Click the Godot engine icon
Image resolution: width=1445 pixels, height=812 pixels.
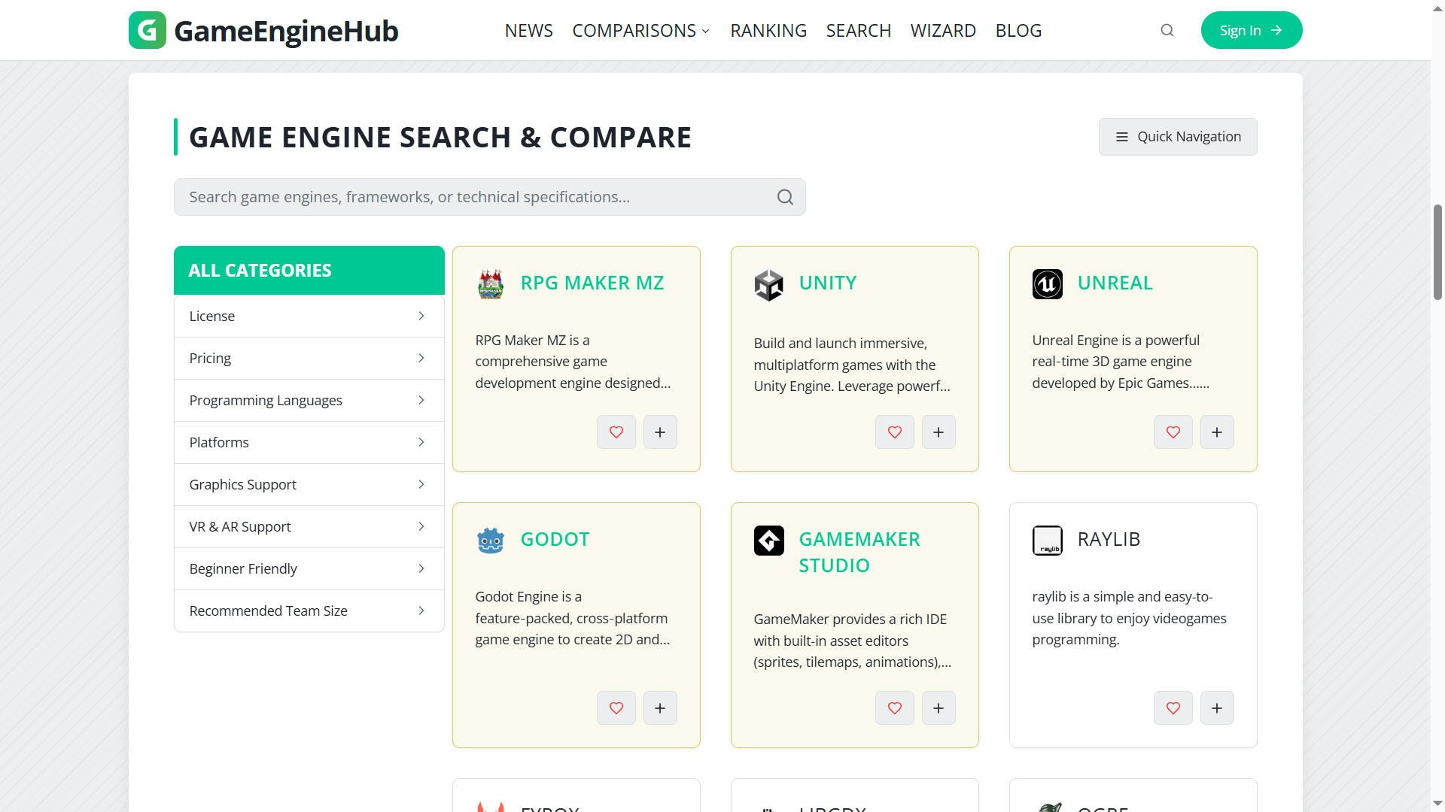490,541
